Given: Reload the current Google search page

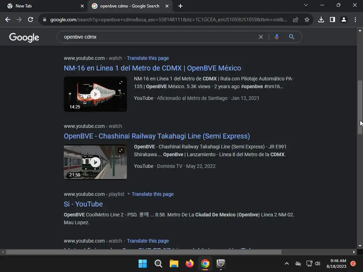Looking at the screenshot, I should pyautogui.click(x=30, y=20).
